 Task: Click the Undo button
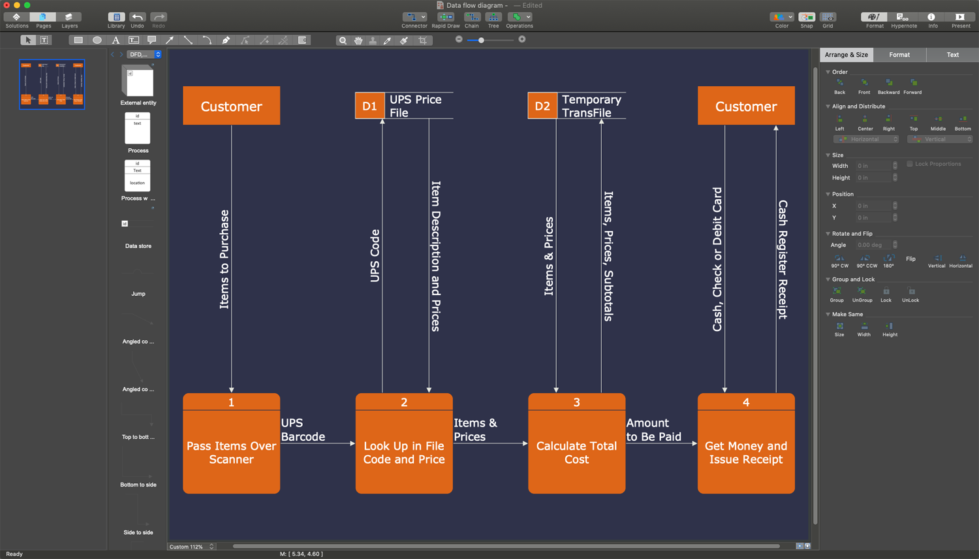tap(137, 20)
